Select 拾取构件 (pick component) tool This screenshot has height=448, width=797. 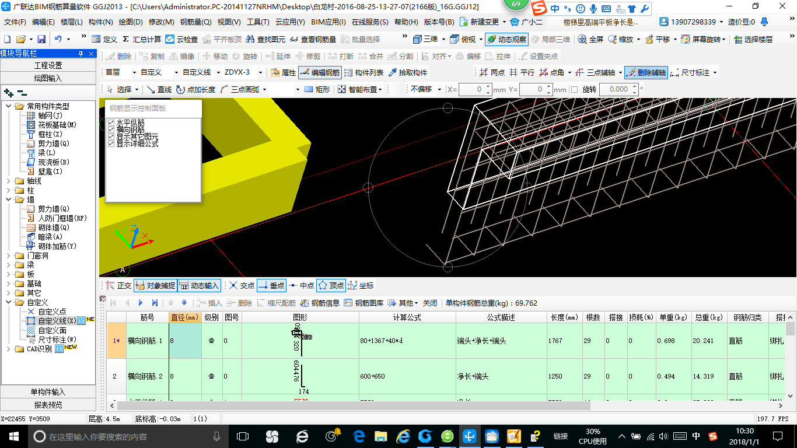(407, 72)
